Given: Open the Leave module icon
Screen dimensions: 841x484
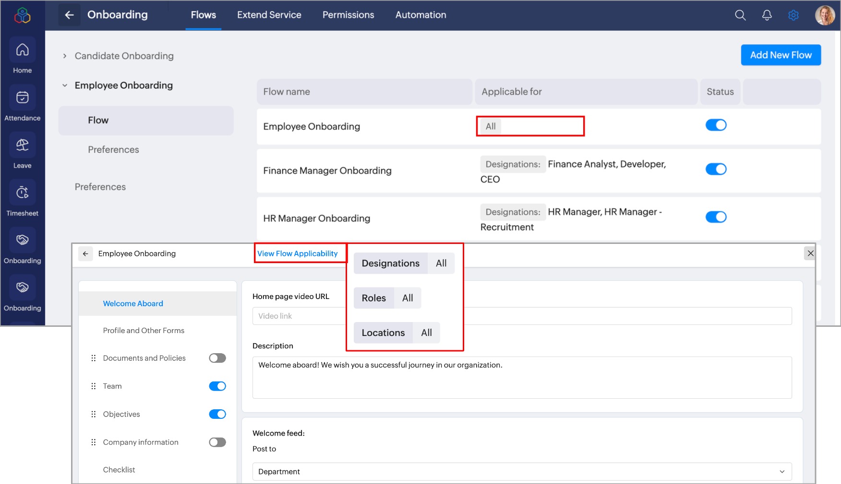Looking at the screenshot, I should (22, 145).
